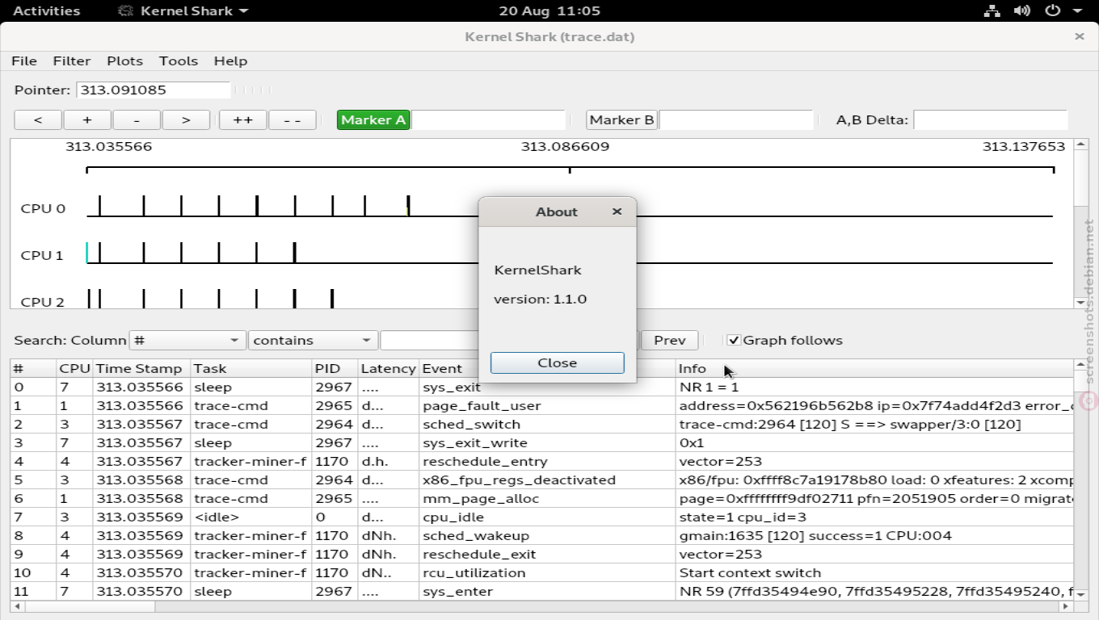Click the zoom in '+' button
Viewport: 1099px width, 620px height.
click(87, 119)
